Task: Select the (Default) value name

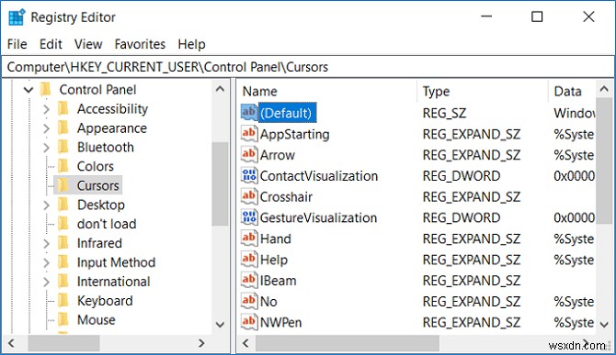Action: [x=286, y=113]
